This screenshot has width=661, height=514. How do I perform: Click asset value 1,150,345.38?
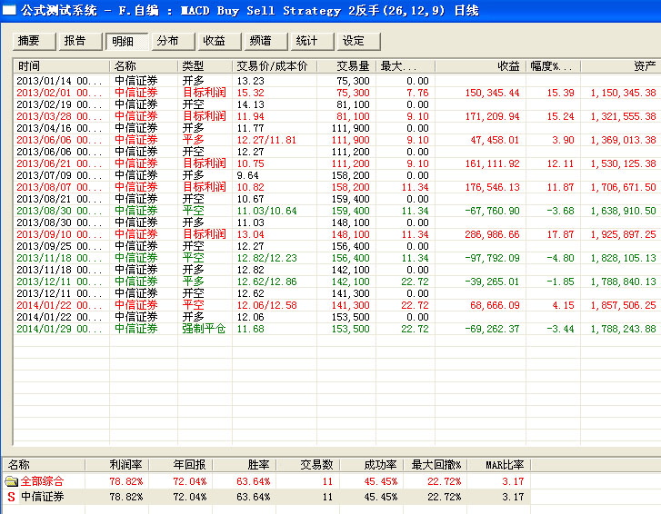623,93
